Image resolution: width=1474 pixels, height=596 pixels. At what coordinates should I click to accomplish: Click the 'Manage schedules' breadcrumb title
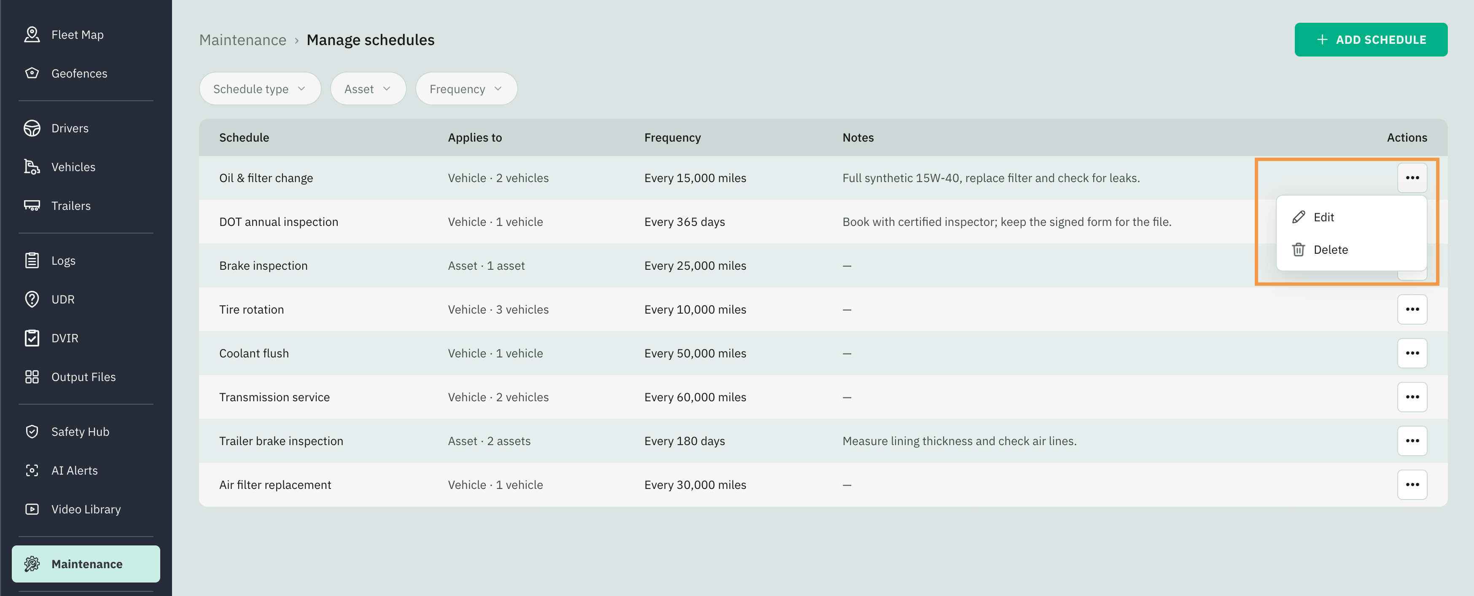click(370, 40)
